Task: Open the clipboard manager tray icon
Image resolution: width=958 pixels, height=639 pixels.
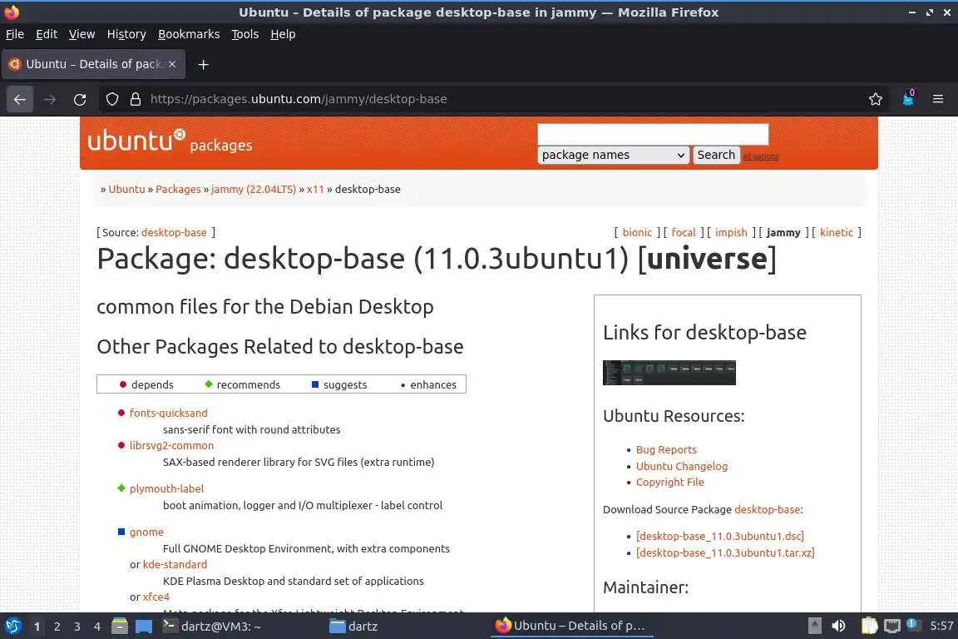Action: click(x=869, y=626)
